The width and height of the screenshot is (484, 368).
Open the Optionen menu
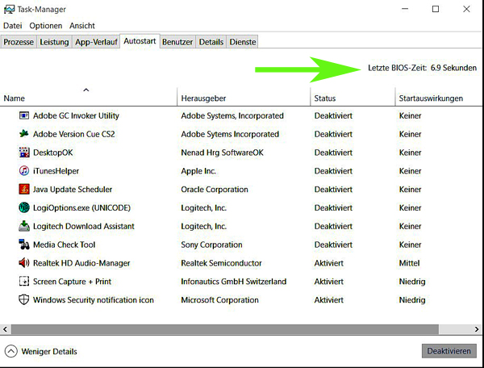click(46, 26)
